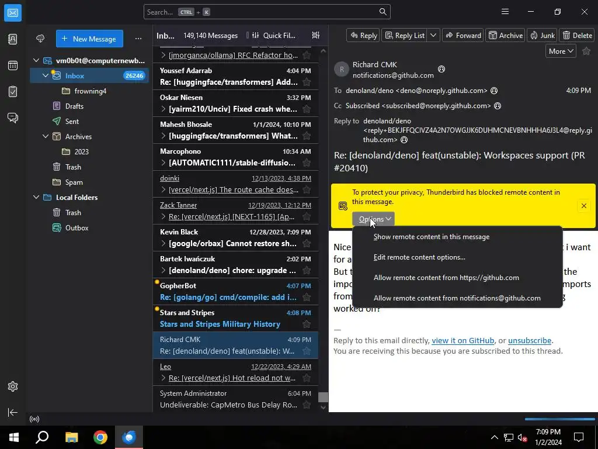Expand Bartek Iwańczuk deno thread

[164, 270]
